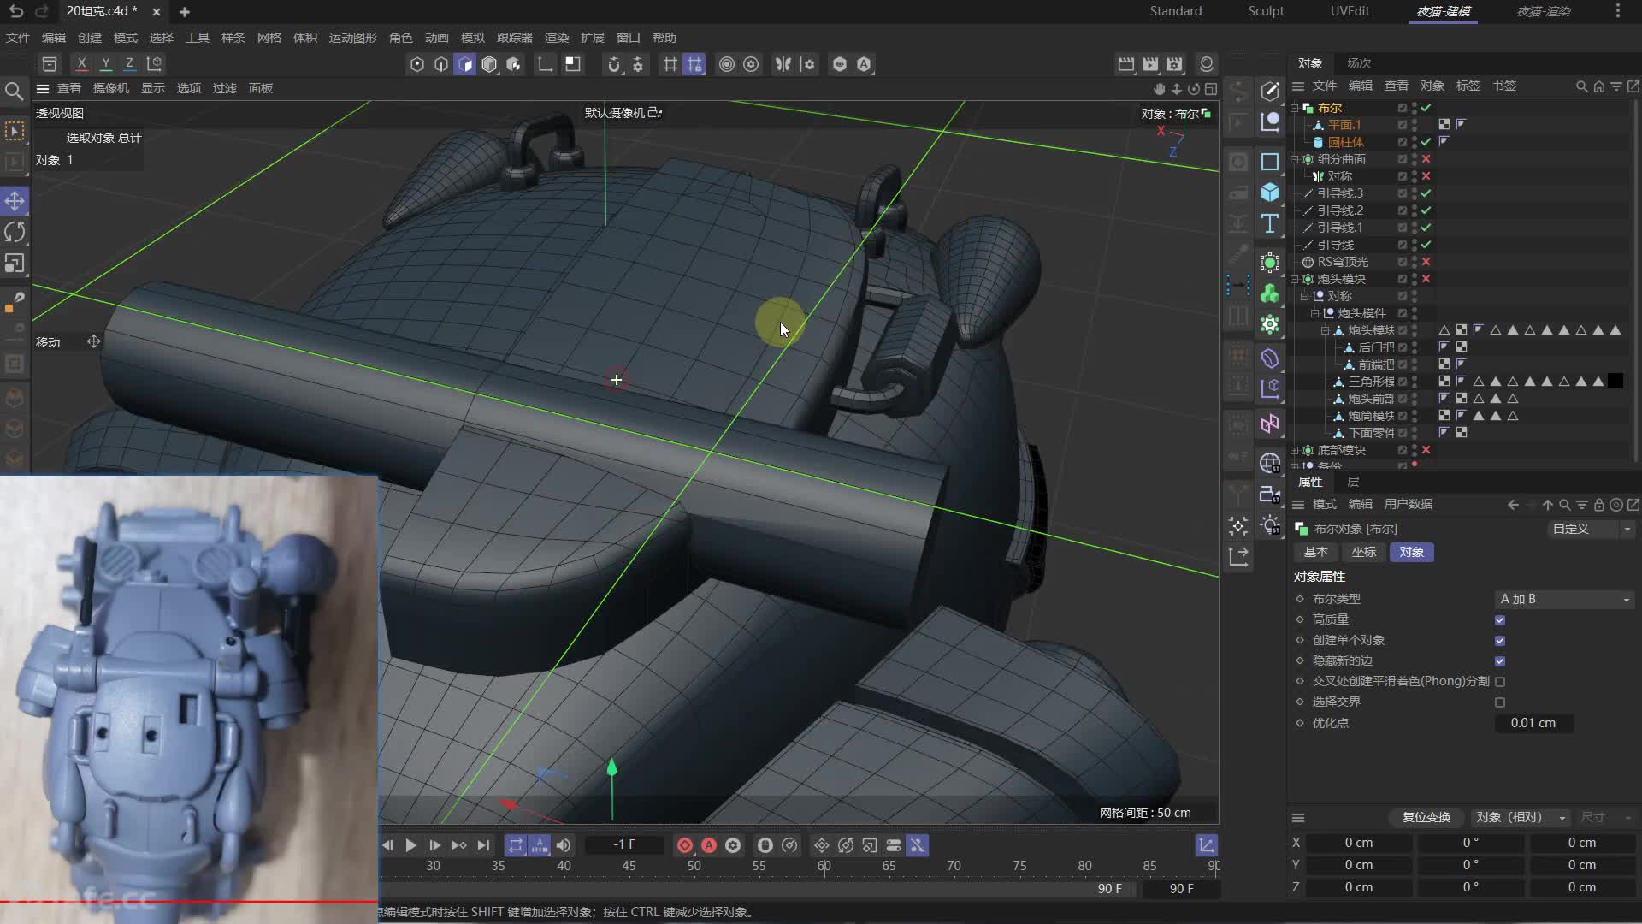The height and width of the screenshot is (924, 1642).
Task: Open the 文件 menu in main menu bar
Action: (18, 38)
